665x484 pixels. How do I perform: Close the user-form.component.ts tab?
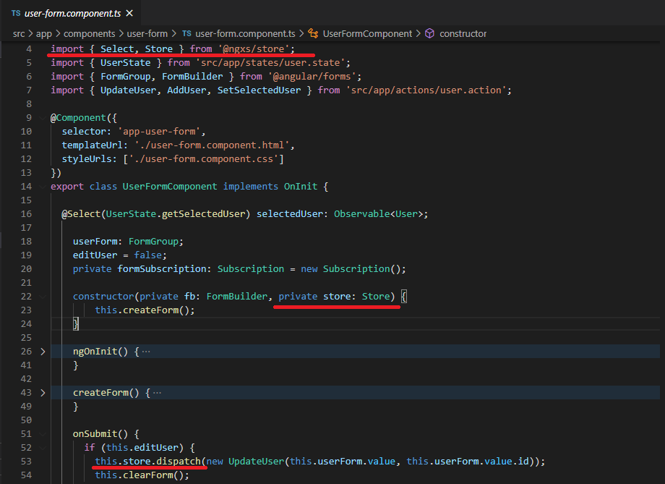pos(130,12)
